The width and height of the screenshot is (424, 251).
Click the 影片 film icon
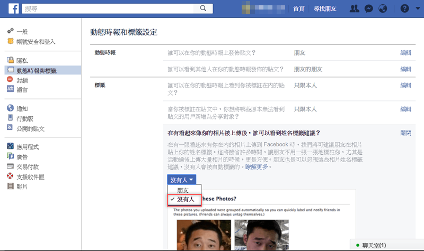pyautogui.click(x=10, y=186)
